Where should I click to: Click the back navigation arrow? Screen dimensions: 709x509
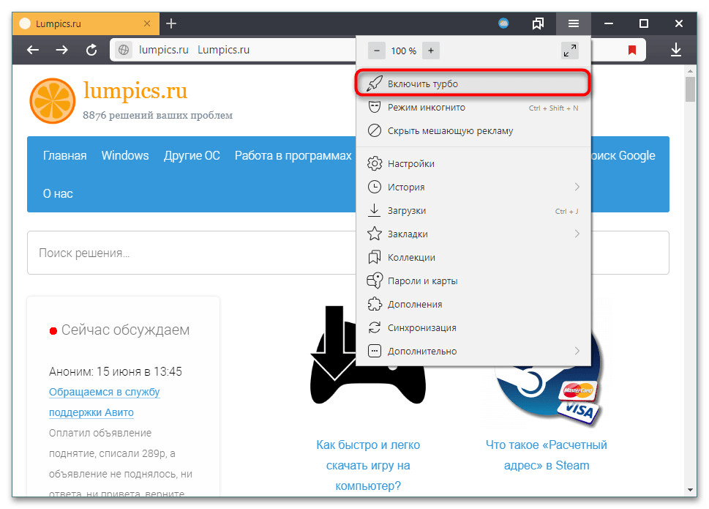coord(33,50)
